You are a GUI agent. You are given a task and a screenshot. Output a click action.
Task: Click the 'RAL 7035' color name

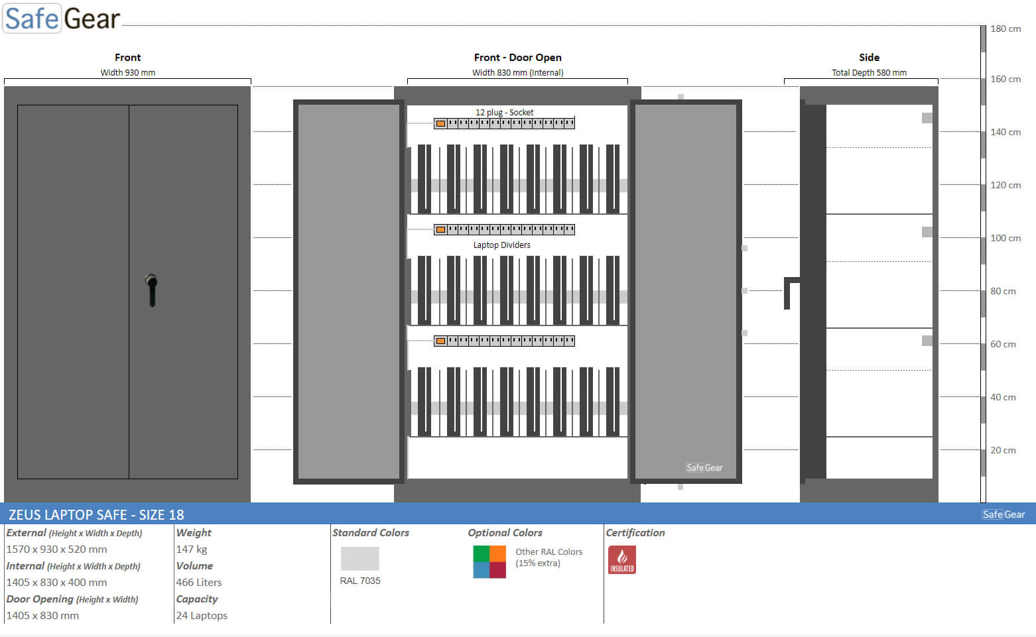pyautogui.click(x=360, y=581)
